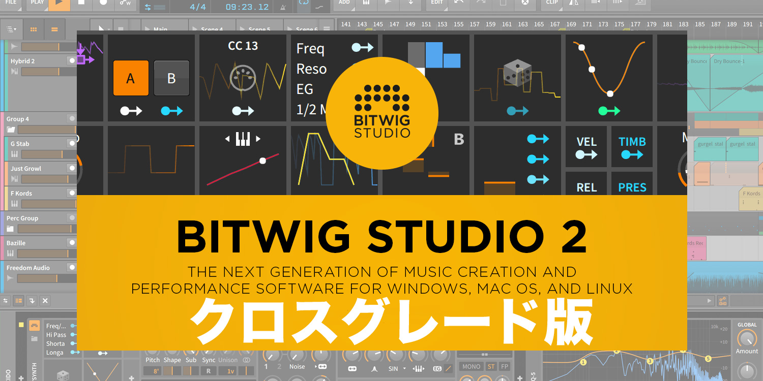Open the track list view dropdown
Viewport: 763px width, 381px height.
12,29
